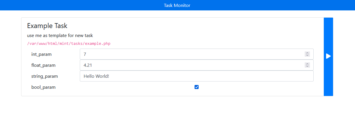Toggle bool_param via its label

click(43, 87)
